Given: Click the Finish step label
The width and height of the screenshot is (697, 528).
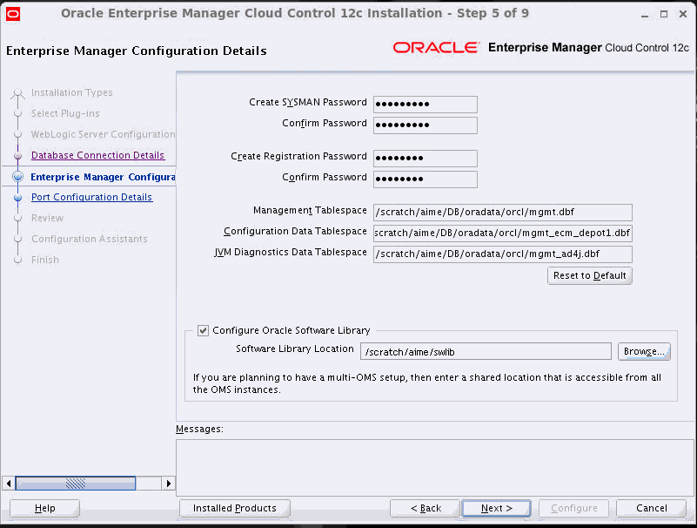Looking at the screenshot, I should [x=45, y=260].
